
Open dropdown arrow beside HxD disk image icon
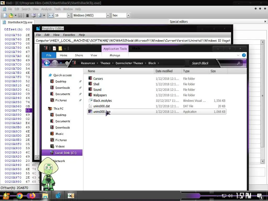coord(44,15)
